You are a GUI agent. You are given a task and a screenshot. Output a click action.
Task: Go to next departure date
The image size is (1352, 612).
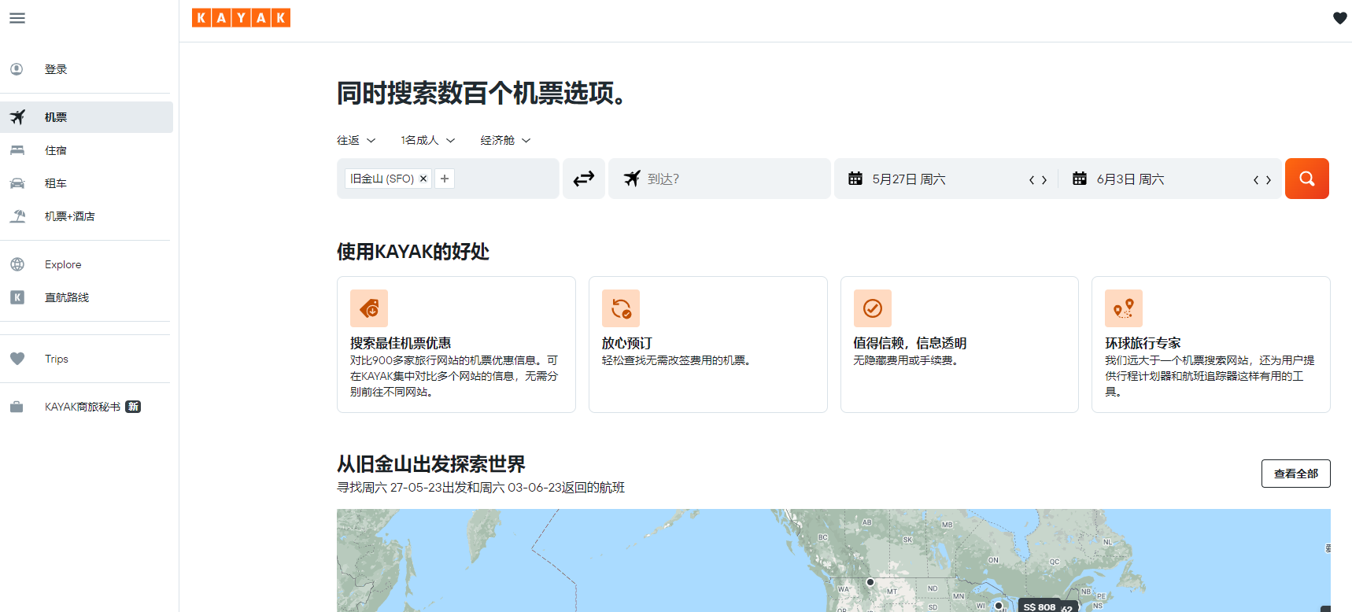point(1044,180)
